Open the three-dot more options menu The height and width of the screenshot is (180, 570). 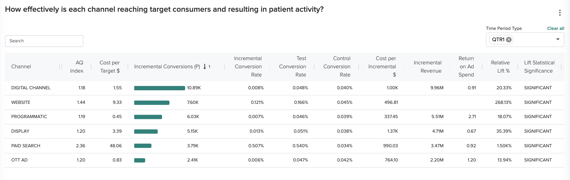click(560, 13)
